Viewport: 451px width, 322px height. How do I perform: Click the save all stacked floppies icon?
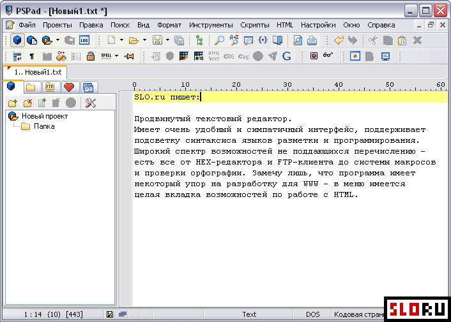[180, 40]
